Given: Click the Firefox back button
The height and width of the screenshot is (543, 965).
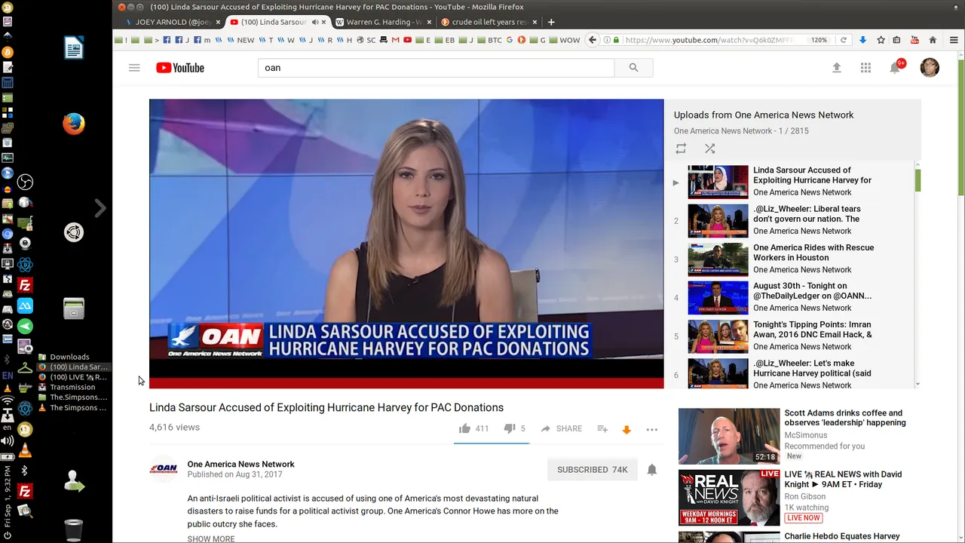Looking at the screenshot, I should point(593,40).
